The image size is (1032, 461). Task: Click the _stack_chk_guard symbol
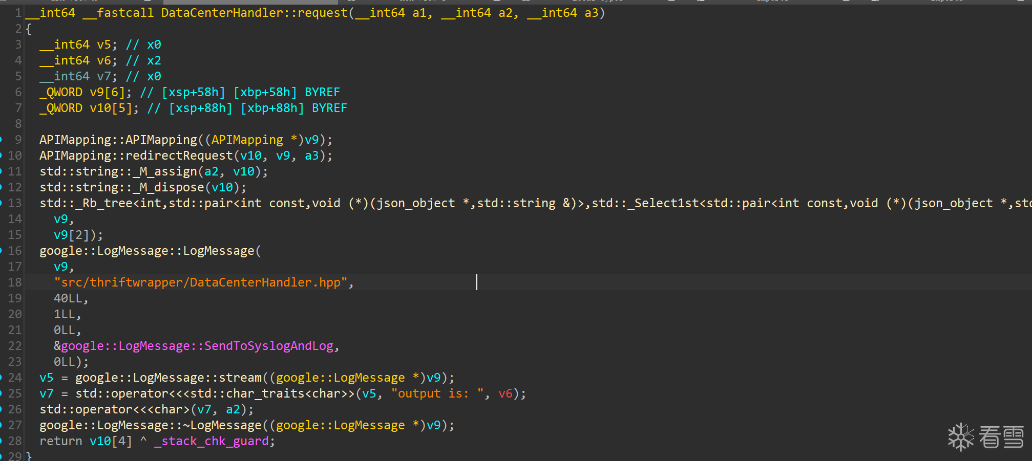pyautogui.click(x=212, y=441)
